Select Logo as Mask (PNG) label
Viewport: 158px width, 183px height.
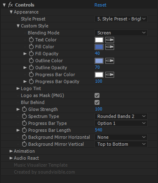click(43, 95)
